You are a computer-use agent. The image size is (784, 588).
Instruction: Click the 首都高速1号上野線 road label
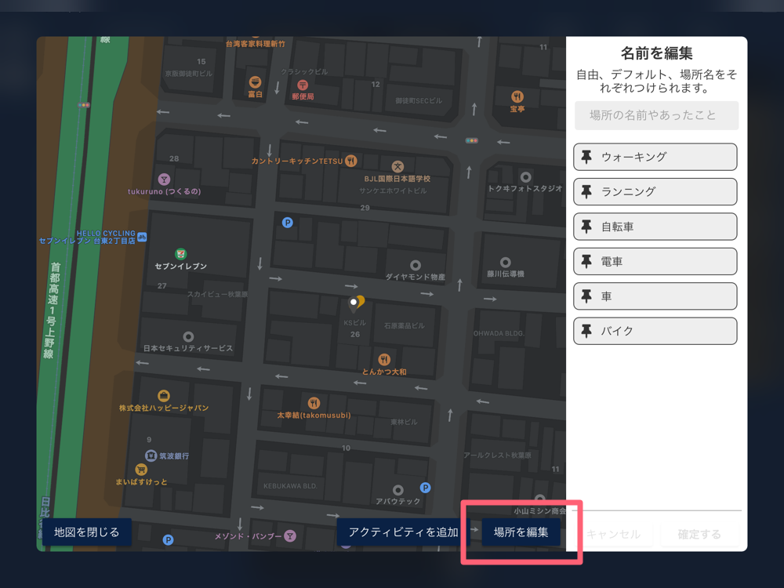pyautogui.click(x=52, y=310)
